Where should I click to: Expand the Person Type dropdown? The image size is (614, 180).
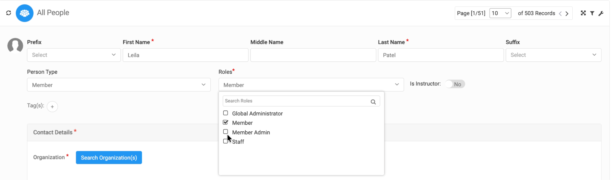(x=119, y=85)
